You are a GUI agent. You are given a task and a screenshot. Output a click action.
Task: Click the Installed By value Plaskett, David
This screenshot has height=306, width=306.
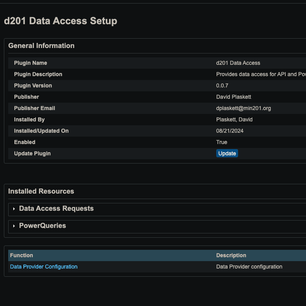click(x=234, y=119)
